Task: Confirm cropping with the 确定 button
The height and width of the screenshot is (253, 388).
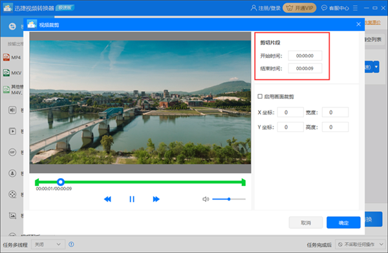Action: click(x=343, y=223)
